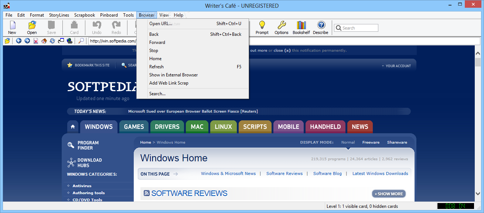484x213 pixels.
Task: Open the View menu
Action: [x=164, y=15]
